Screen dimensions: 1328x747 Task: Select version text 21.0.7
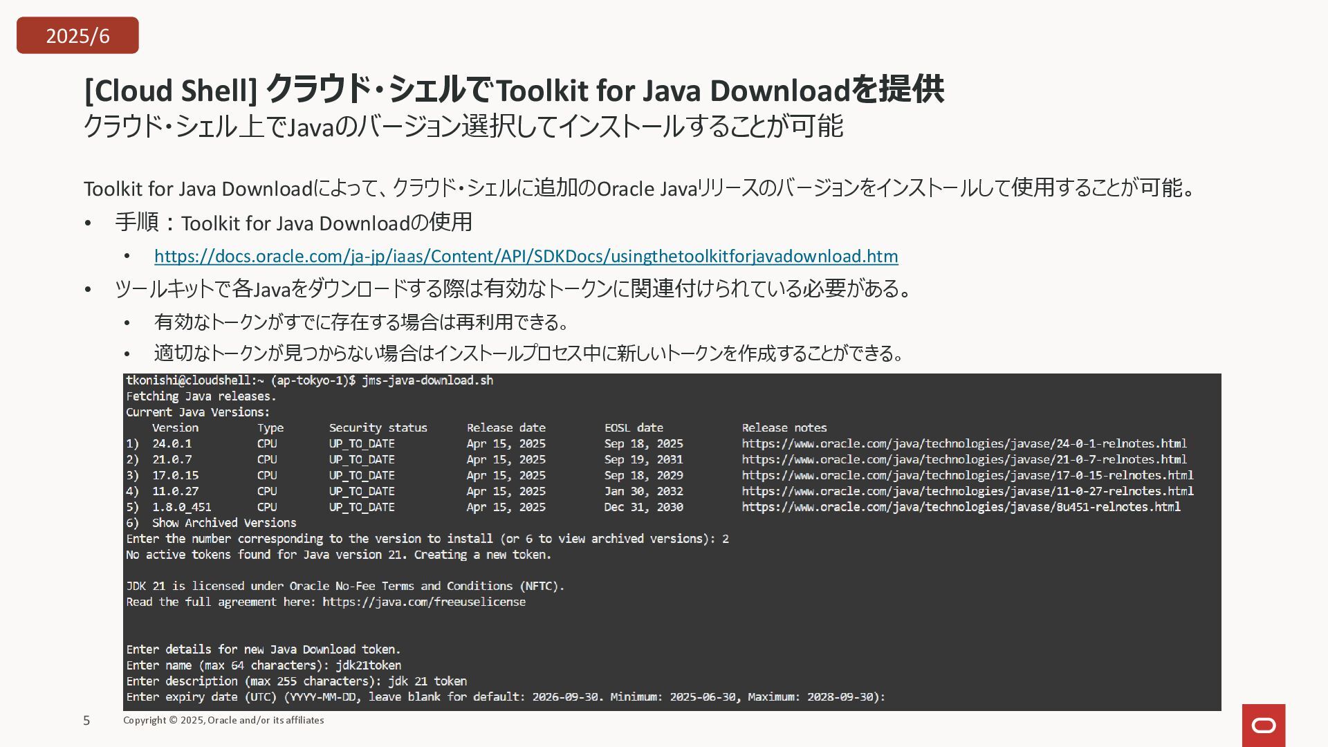tap(172, 460)
